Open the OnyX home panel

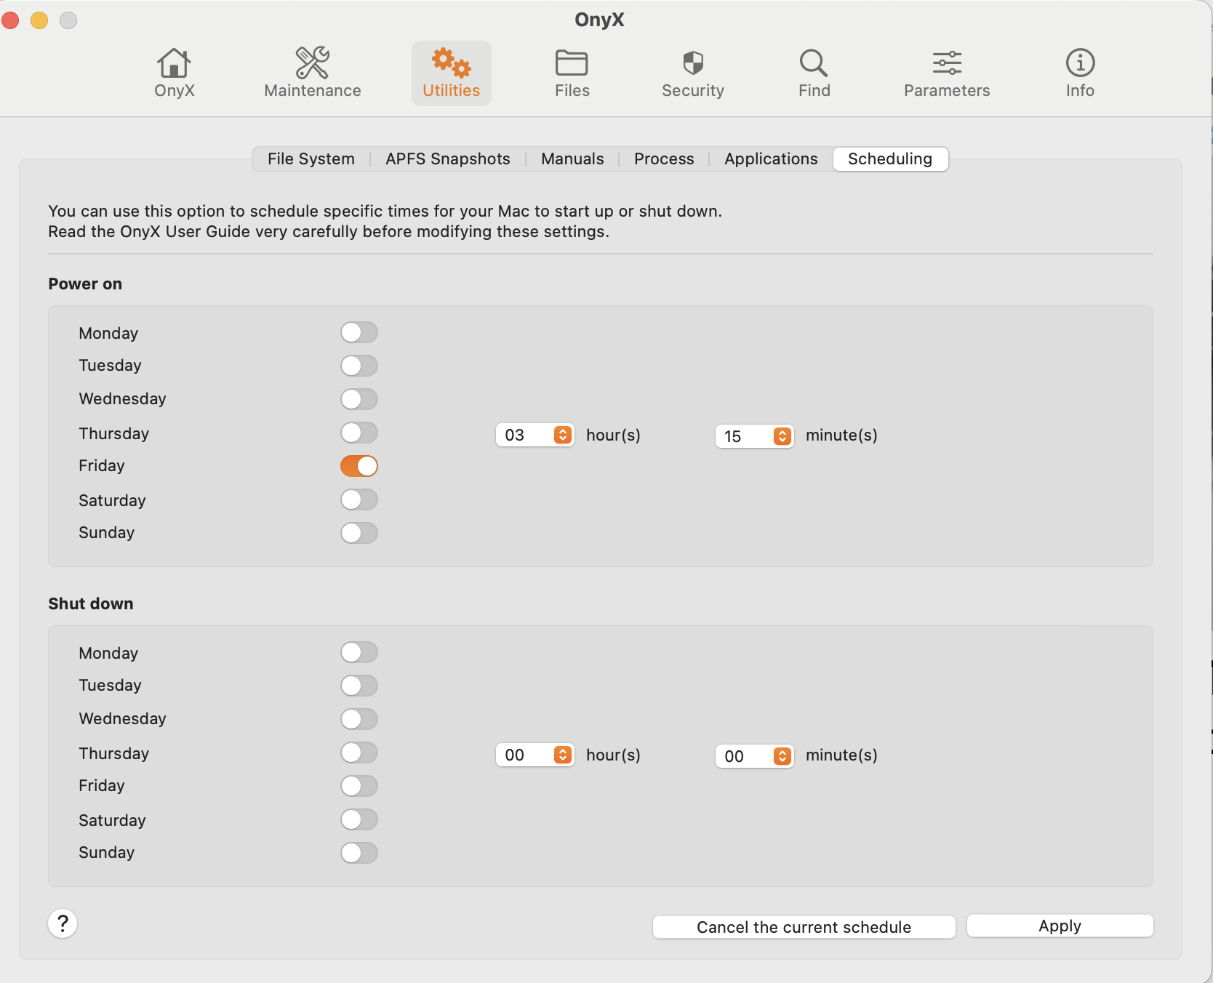coord(174,72)
